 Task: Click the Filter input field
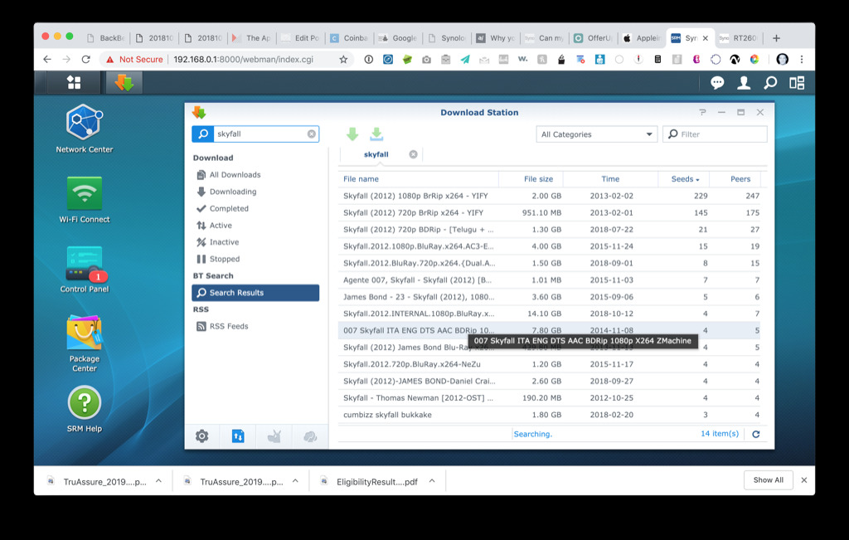(x=715, y=134)
